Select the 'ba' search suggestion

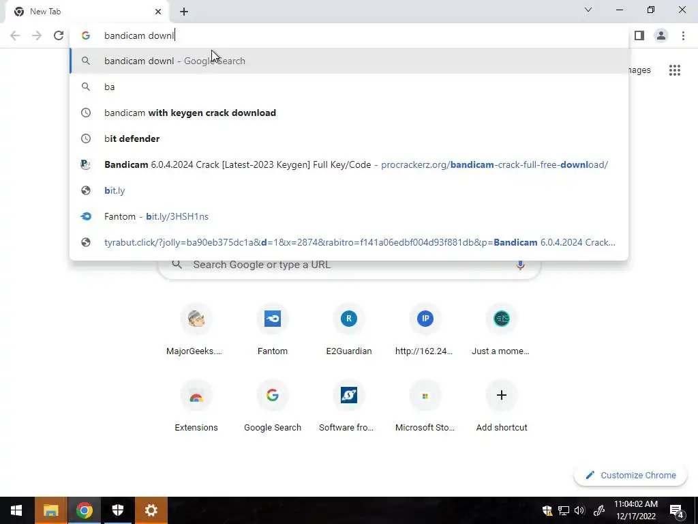[349, 87]
